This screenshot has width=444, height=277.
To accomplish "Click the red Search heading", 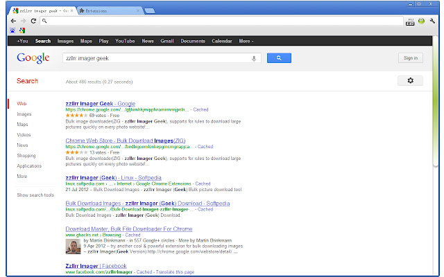I will 27,81.
